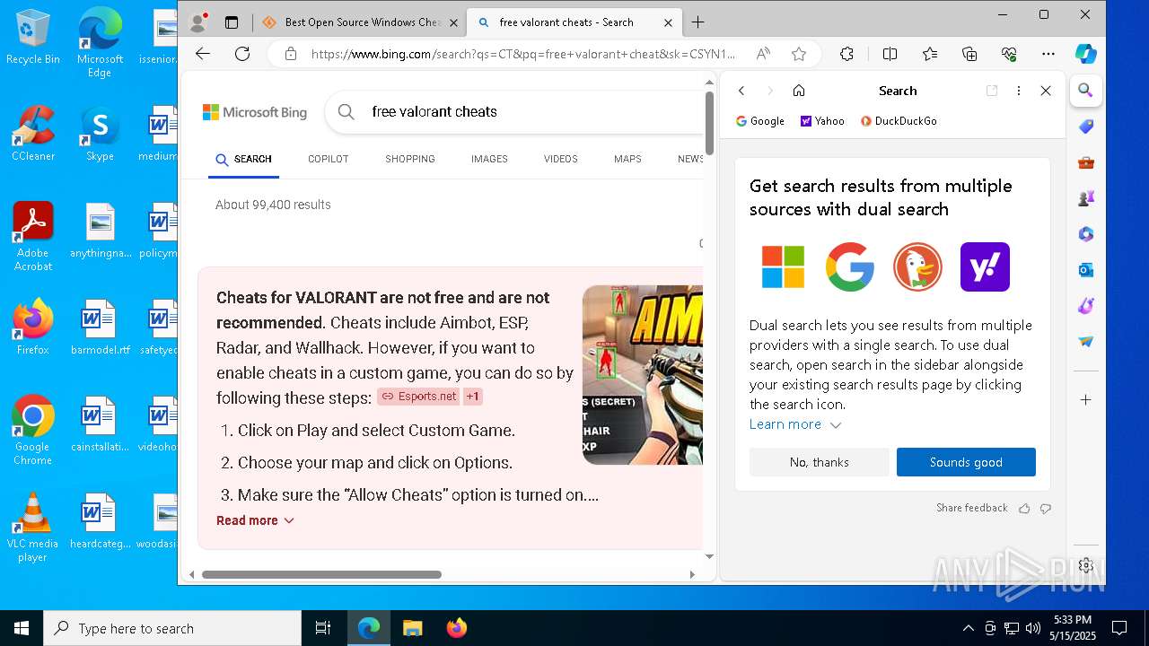This screenshot has width=1149, height=646.
Task: Select the COPILOT tab on Bing
Action: (x=329, y=159)
